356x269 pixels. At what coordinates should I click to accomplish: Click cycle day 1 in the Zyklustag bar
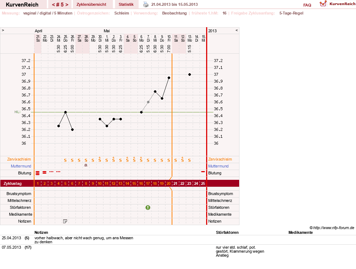(38, 183)
